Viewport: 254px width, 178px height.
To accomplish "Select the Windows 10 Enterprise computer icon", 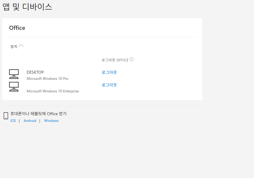I will pyautogui.click(x=14, y=87).
